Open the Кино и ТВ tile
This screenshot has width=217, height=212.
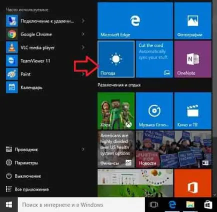coord(193,111)
